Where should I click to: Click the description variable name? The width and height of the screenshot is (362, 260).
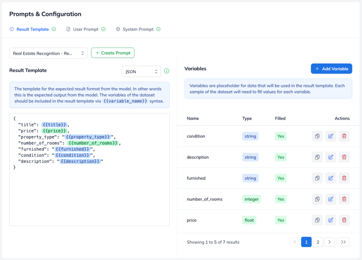198,157
